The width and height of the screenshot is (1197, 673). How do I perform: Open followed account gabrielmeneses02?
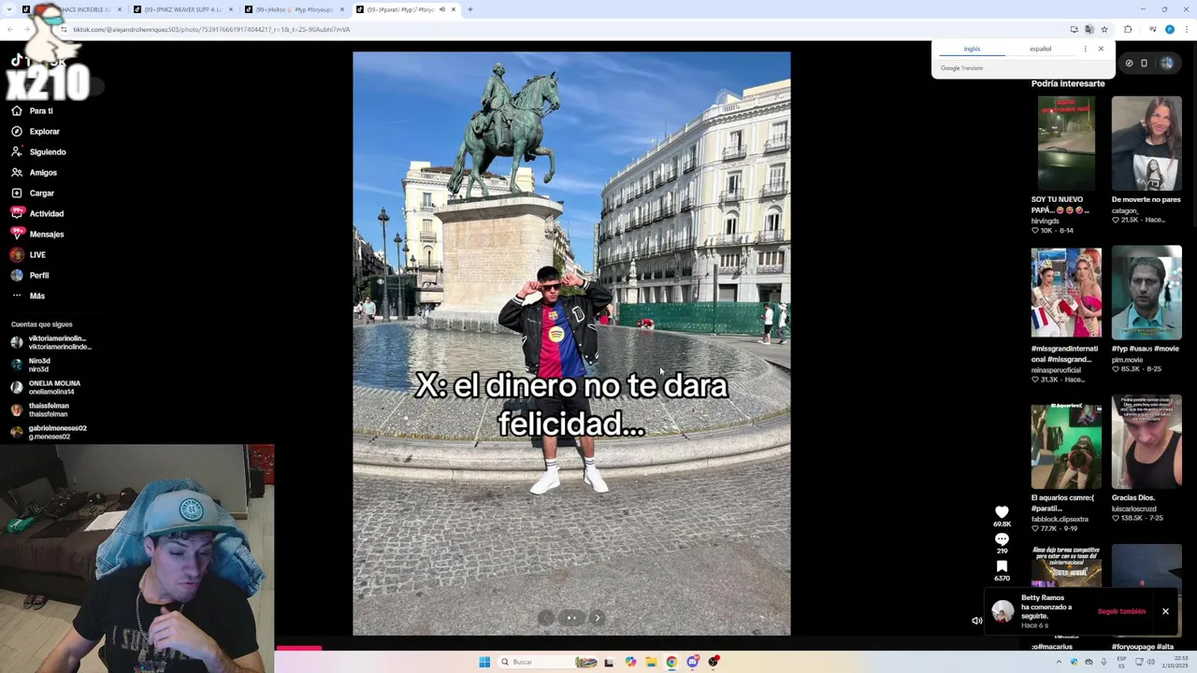49,432
